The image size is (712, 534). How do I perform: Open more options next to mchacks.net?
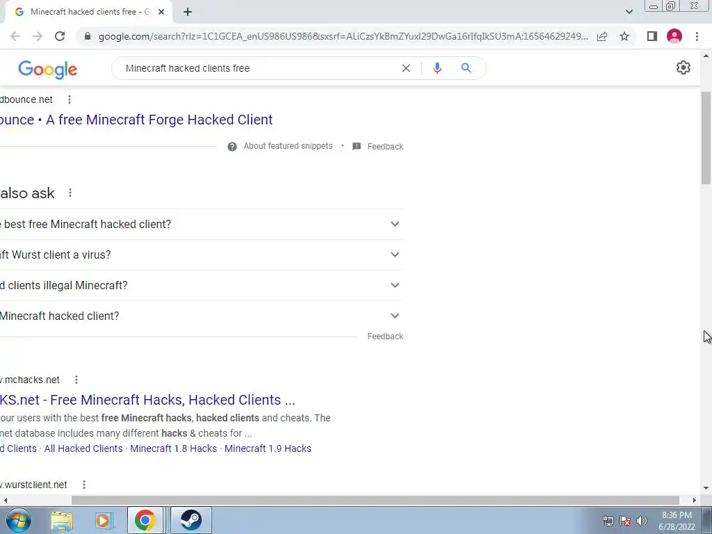pos(76,380)
